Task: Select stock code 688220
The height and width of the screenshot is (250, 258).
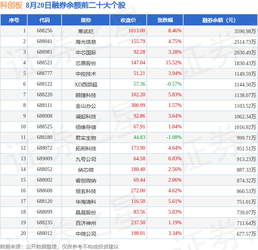Action: 45,95
